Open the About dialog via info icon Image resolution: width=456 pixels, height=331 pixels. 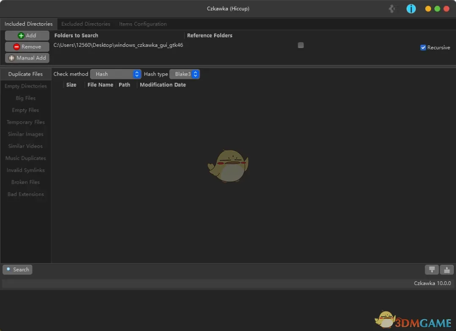411,8
